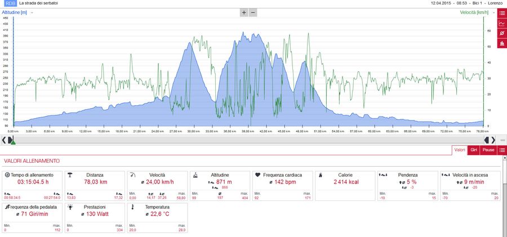Click the Pendenza value 5 %

[412, 182]
